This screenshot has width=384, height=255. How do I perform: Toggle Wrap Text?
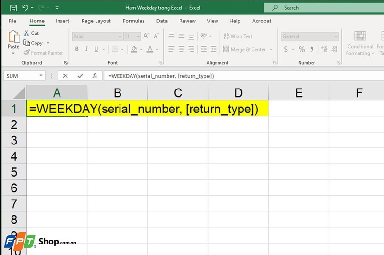tap(238, 36)
